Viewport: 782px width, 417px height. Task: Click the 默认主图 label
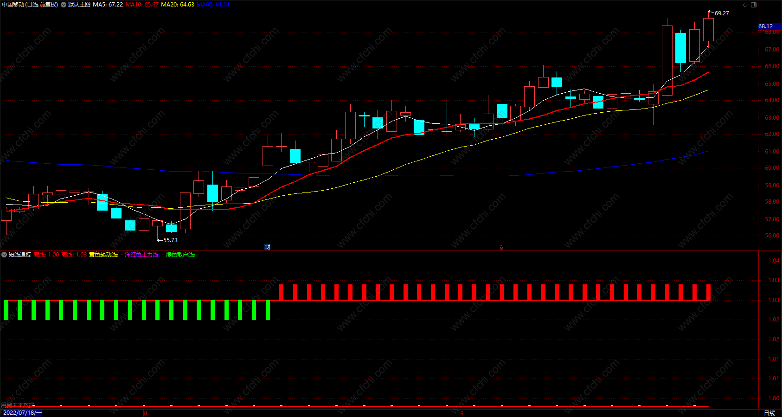click(79, 5)
